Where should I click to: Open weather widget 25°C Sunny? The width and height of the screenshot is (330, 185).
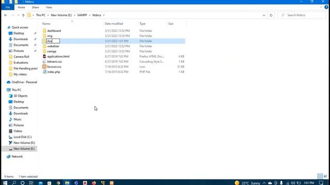tap(247, 183)
